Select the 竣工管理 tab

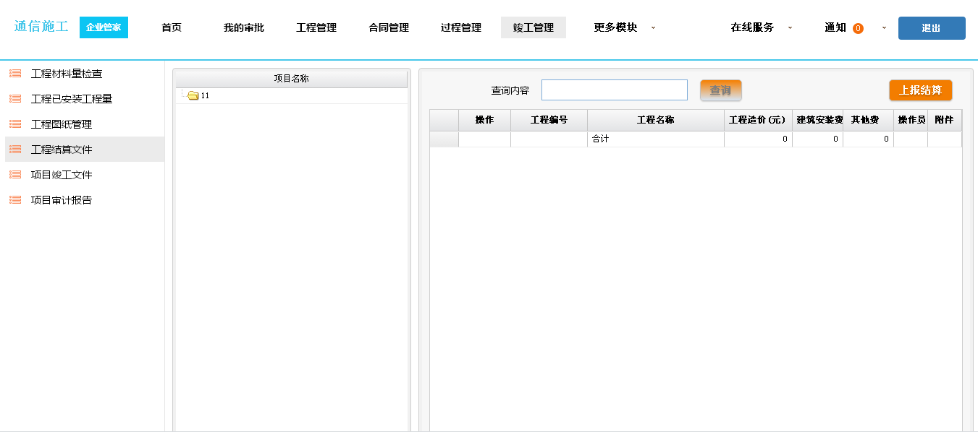(534, 27)
